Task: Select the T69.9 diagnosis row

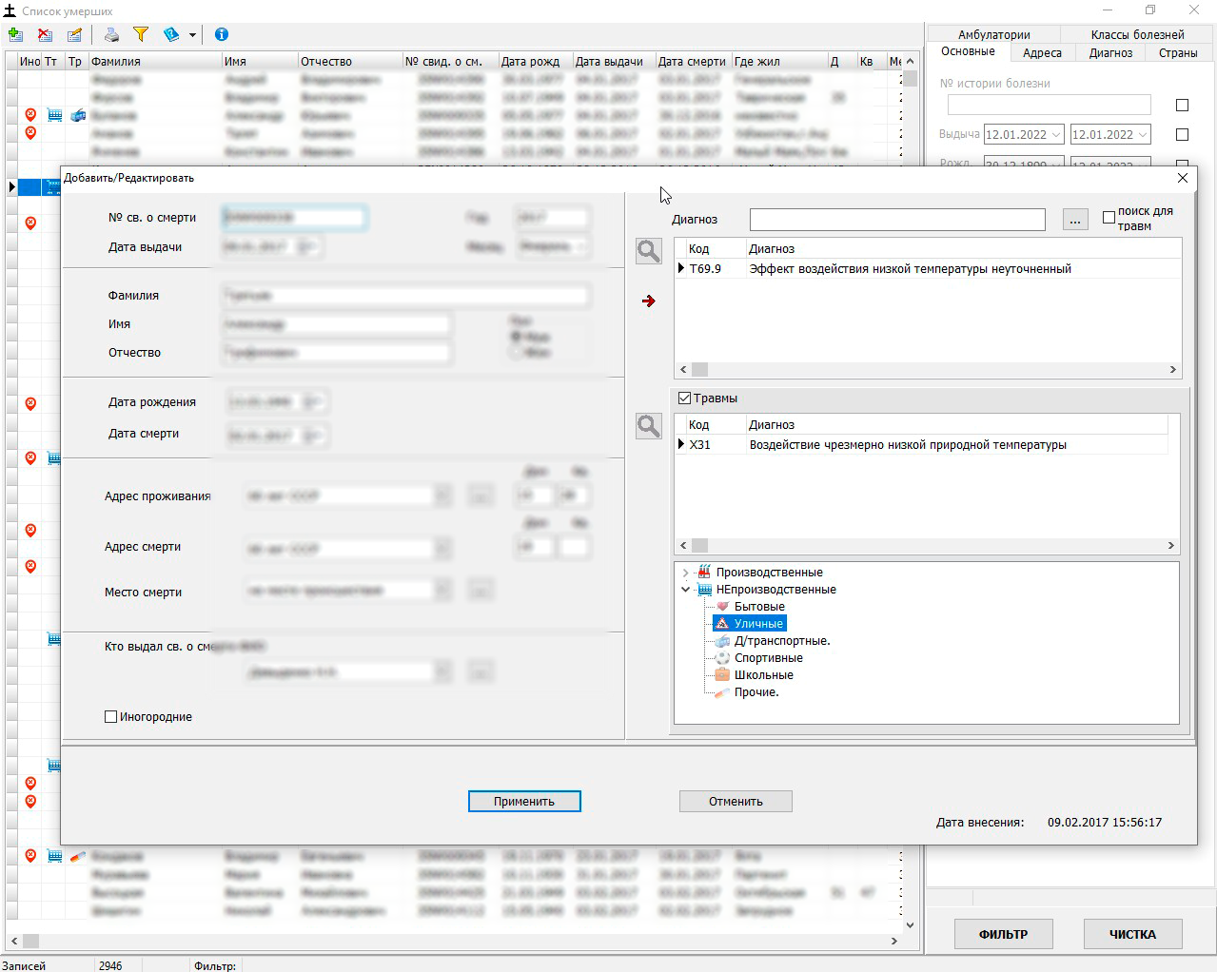Action: [928, 269]
